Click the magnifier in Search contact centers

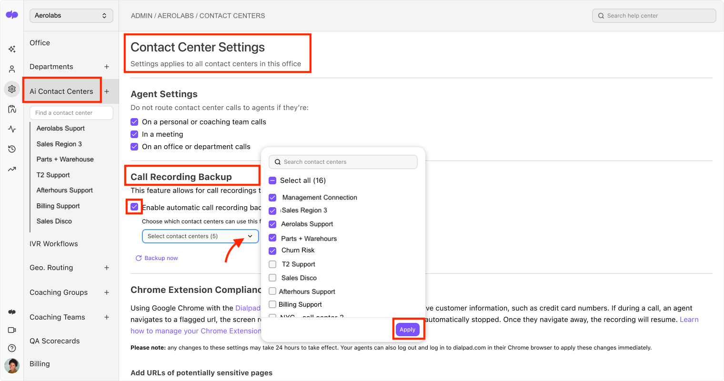pyautogui.click(x=278, y=162)
